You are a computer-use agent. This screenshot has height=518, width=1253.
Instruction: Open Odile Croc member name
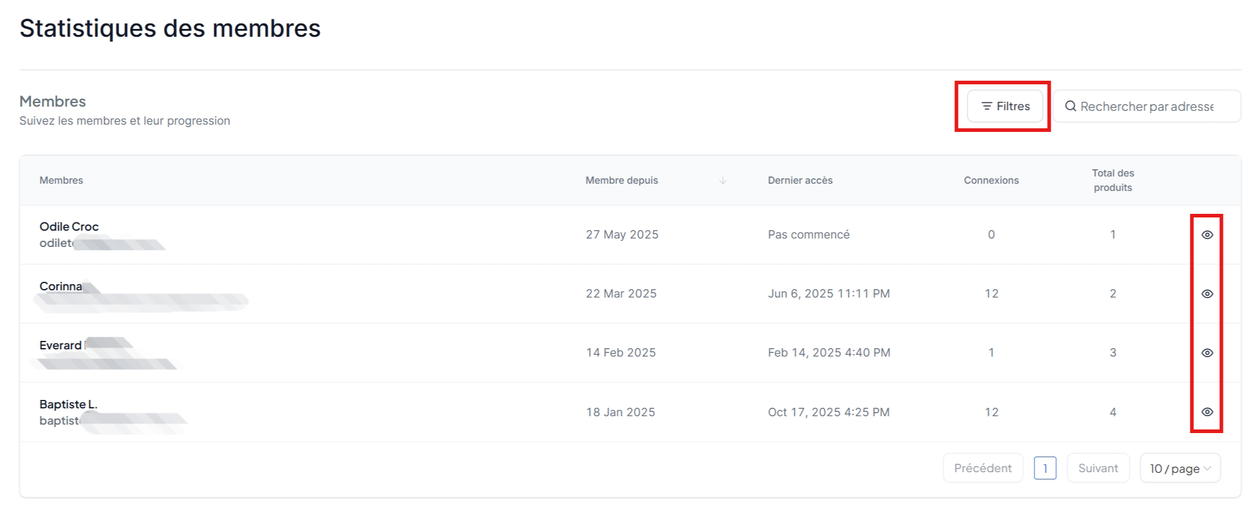(69, 226)
